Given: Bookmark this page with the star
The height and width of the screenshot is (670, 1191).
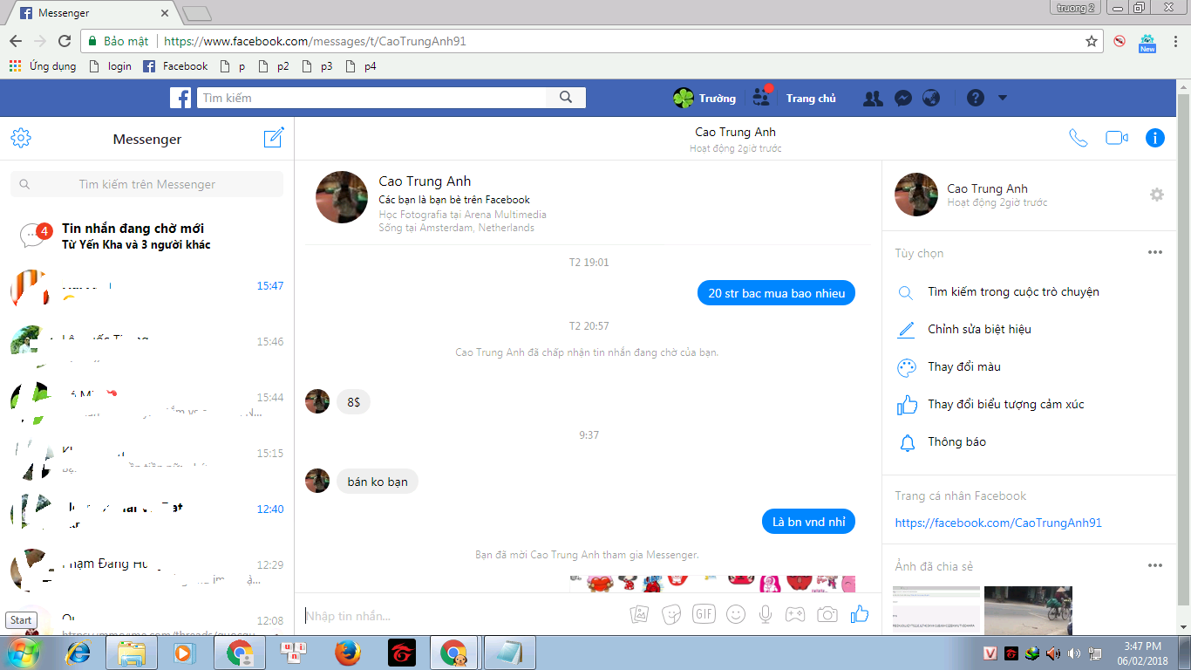Looking at the screenshot, I should (x=1091, y=41).
